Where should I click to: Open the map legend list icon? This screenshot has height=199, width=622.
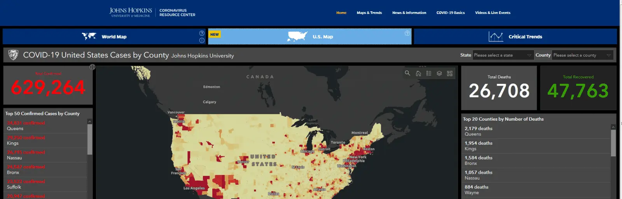tap(429, 73)
